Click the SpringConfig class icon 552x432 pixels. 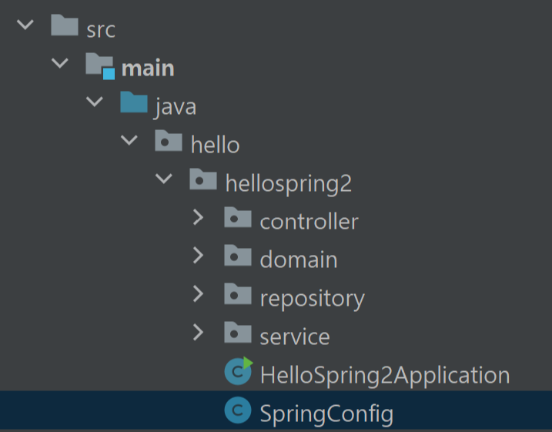point(238,410)
